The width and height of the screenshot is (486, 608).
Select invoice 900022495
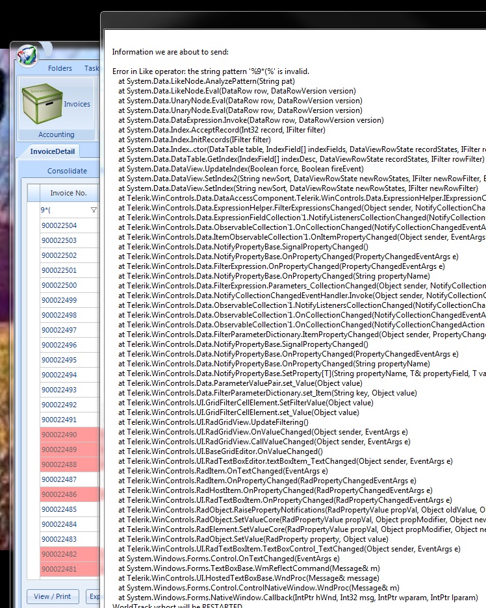pos(69,360)
